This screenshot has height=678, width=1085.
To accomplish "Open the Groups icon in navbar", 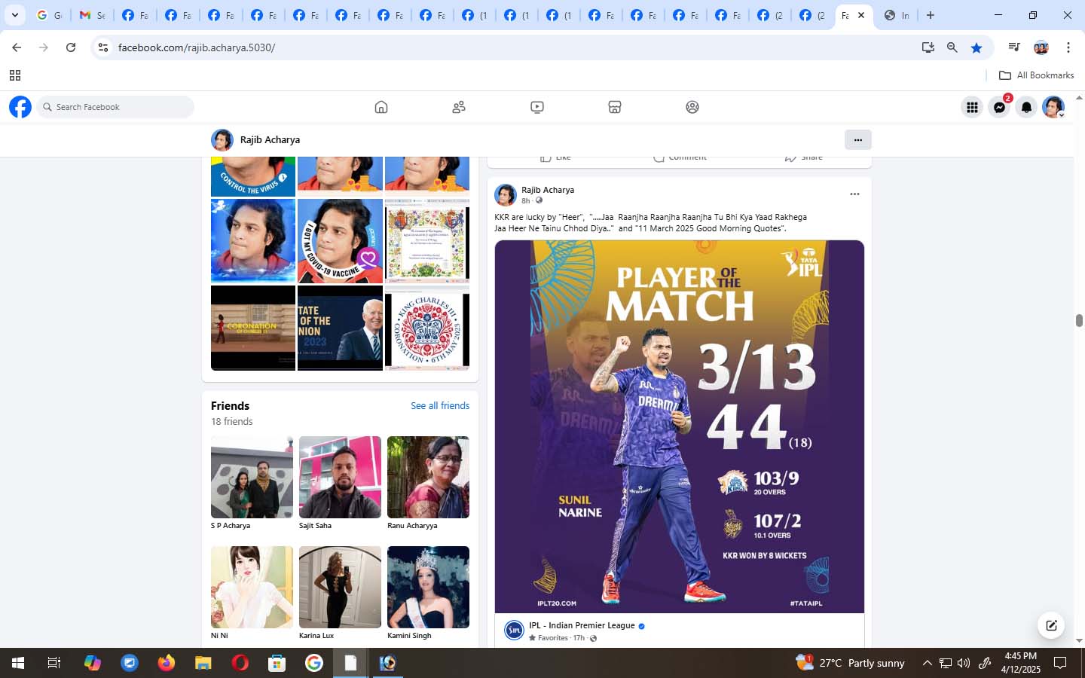I will (692, 107).
